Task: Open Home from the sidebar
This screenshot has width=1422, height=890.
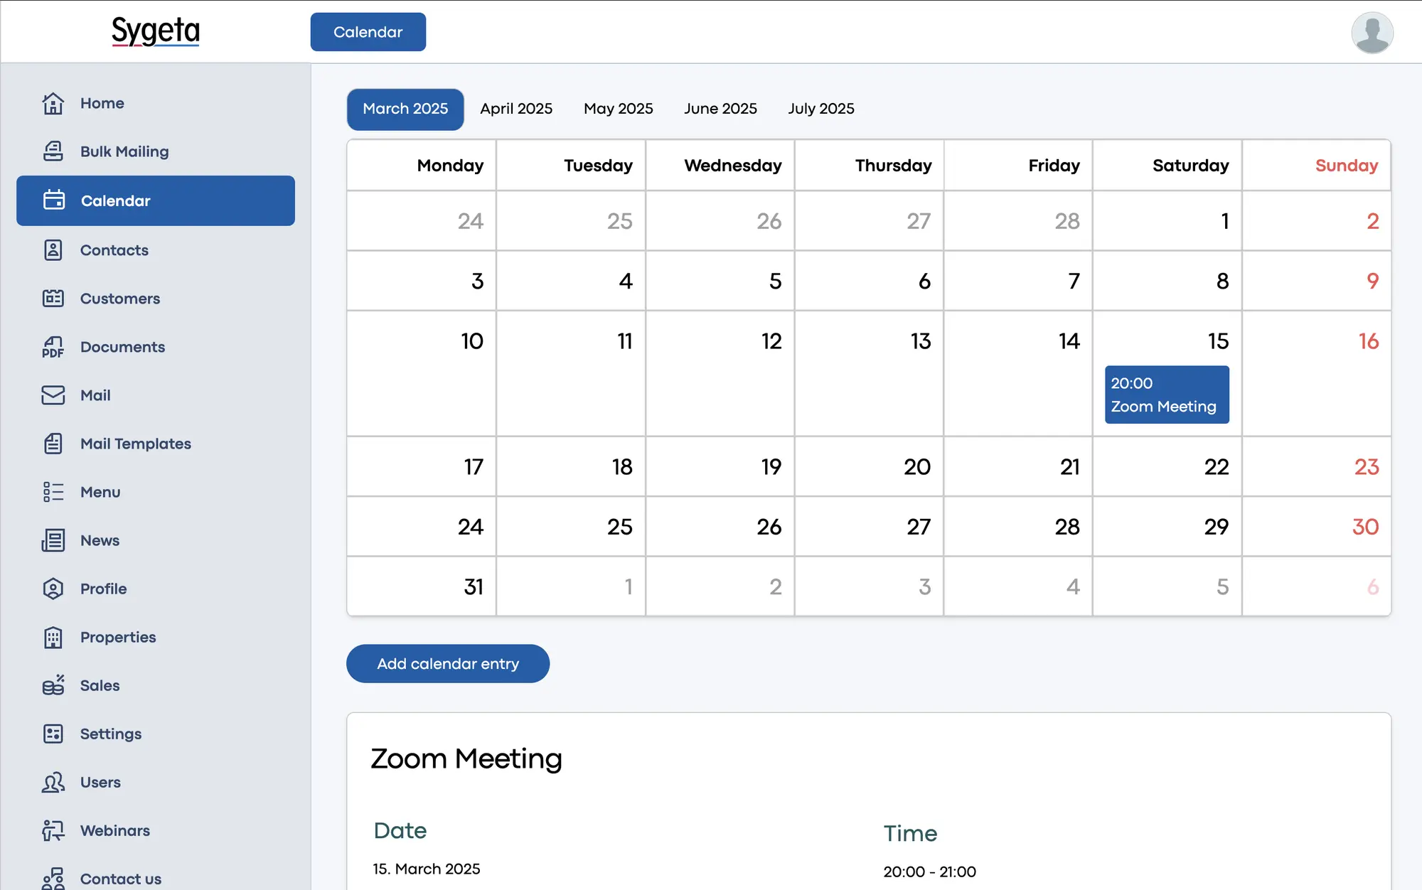Action: pos(102,103)
